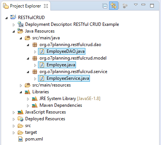The image size is (161, 145).
Task: Expand the Deployment Descriptor node
Action: pyautogui.click(x=14, y=25)
